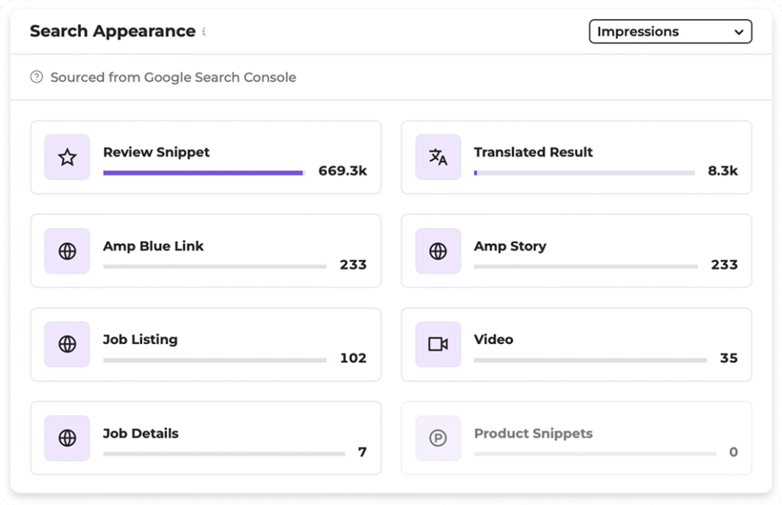Click the Sourced from Google Search Console text
The image size is (782, 505).
point(173,77)
